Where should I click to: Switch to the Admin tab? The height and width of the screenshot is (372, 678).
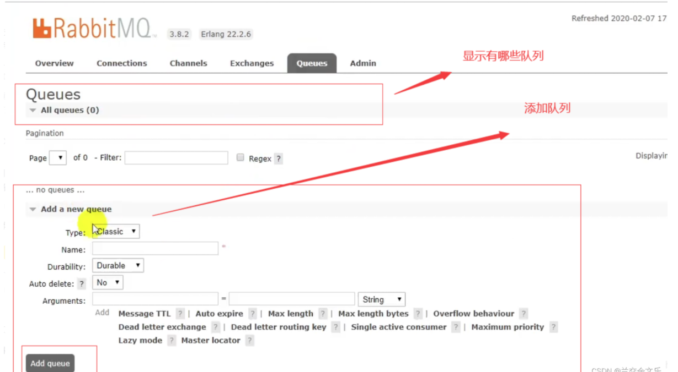[x=363, y=63]
